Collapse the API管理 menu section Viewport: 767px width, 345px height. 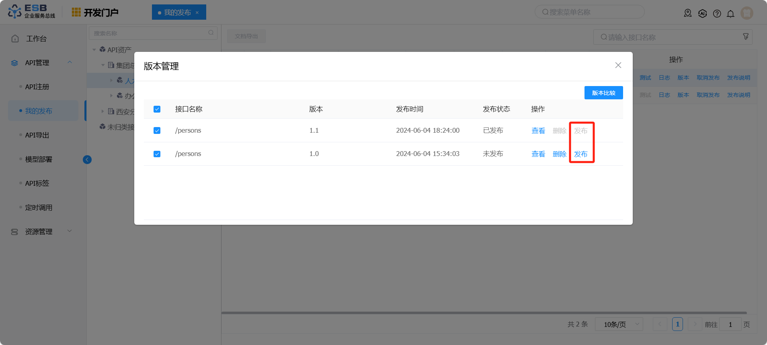[70, 62]
